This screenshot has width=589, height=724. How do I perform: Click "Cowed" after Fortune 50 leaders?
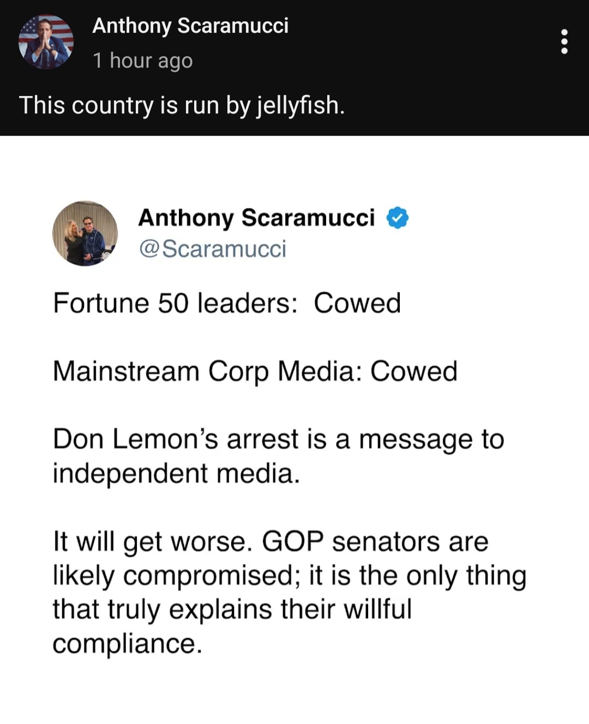tap(357, 303)
